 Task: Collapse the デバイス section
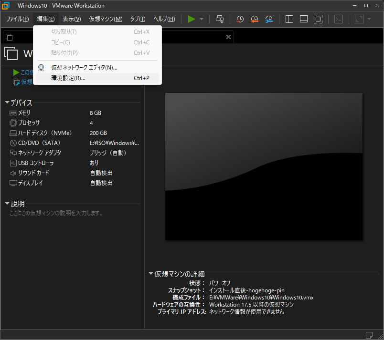(x=7, y=103)
